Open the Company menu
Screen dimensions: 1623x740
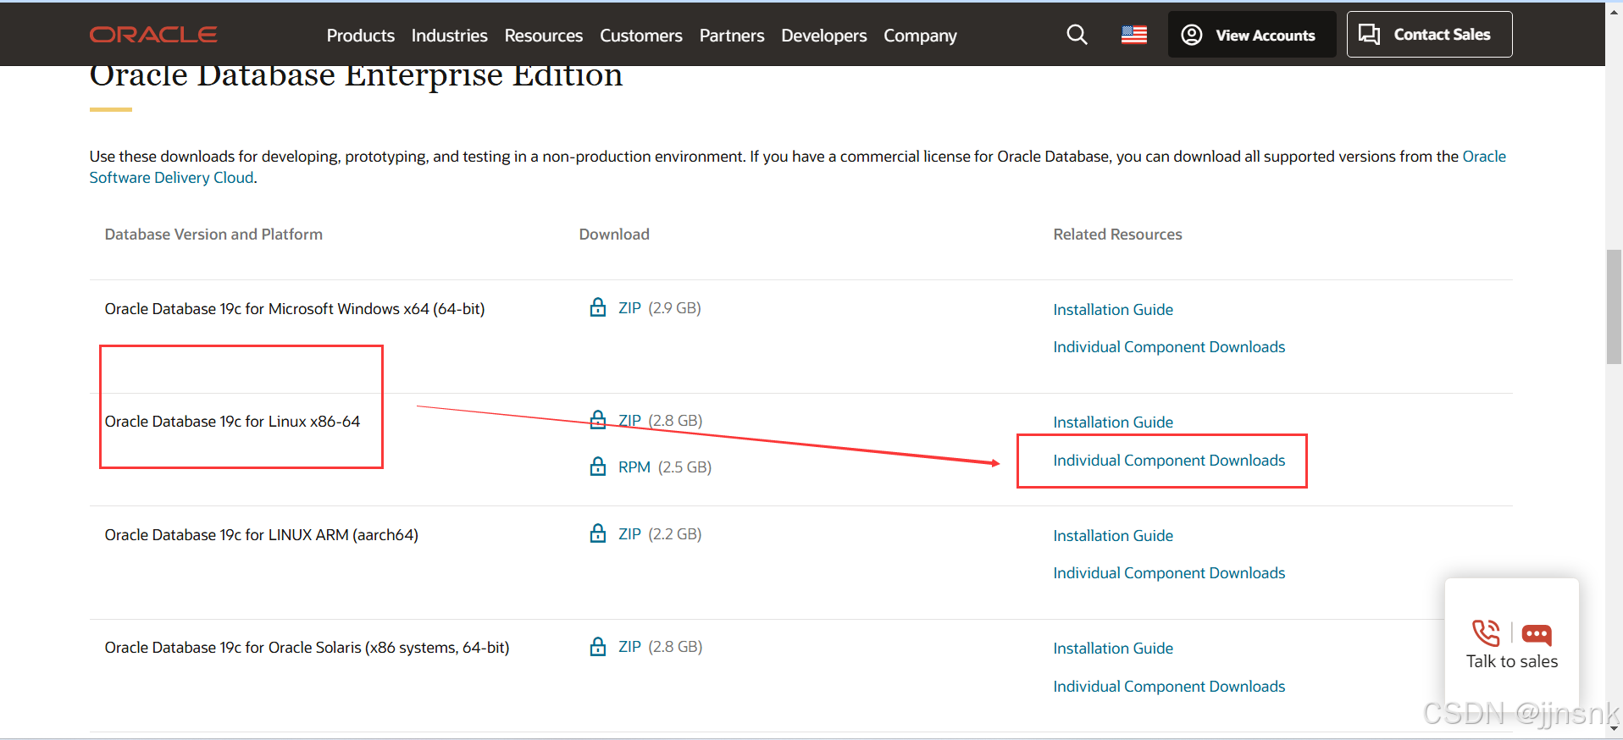(x=920, y=36)
